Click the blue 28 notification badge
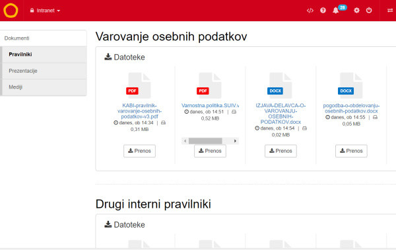396x250 pixels. click(343, 7)
